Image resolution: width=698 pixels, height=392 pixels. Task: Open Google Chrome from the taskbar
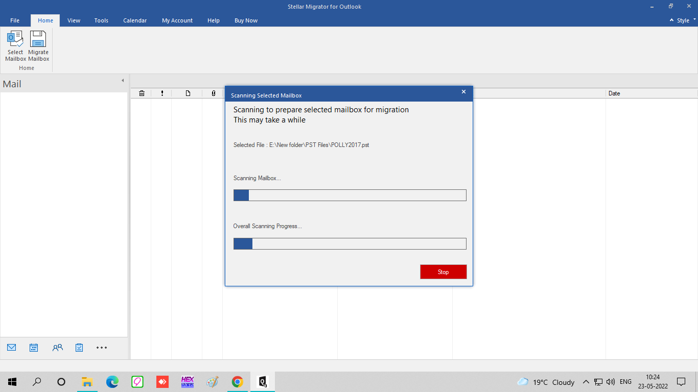coord(237,382)
